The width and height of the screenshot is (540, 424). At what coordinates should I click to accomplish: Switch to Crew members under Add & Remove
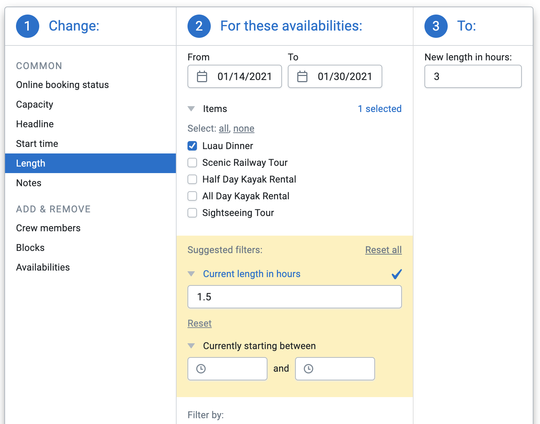[48, 228]
